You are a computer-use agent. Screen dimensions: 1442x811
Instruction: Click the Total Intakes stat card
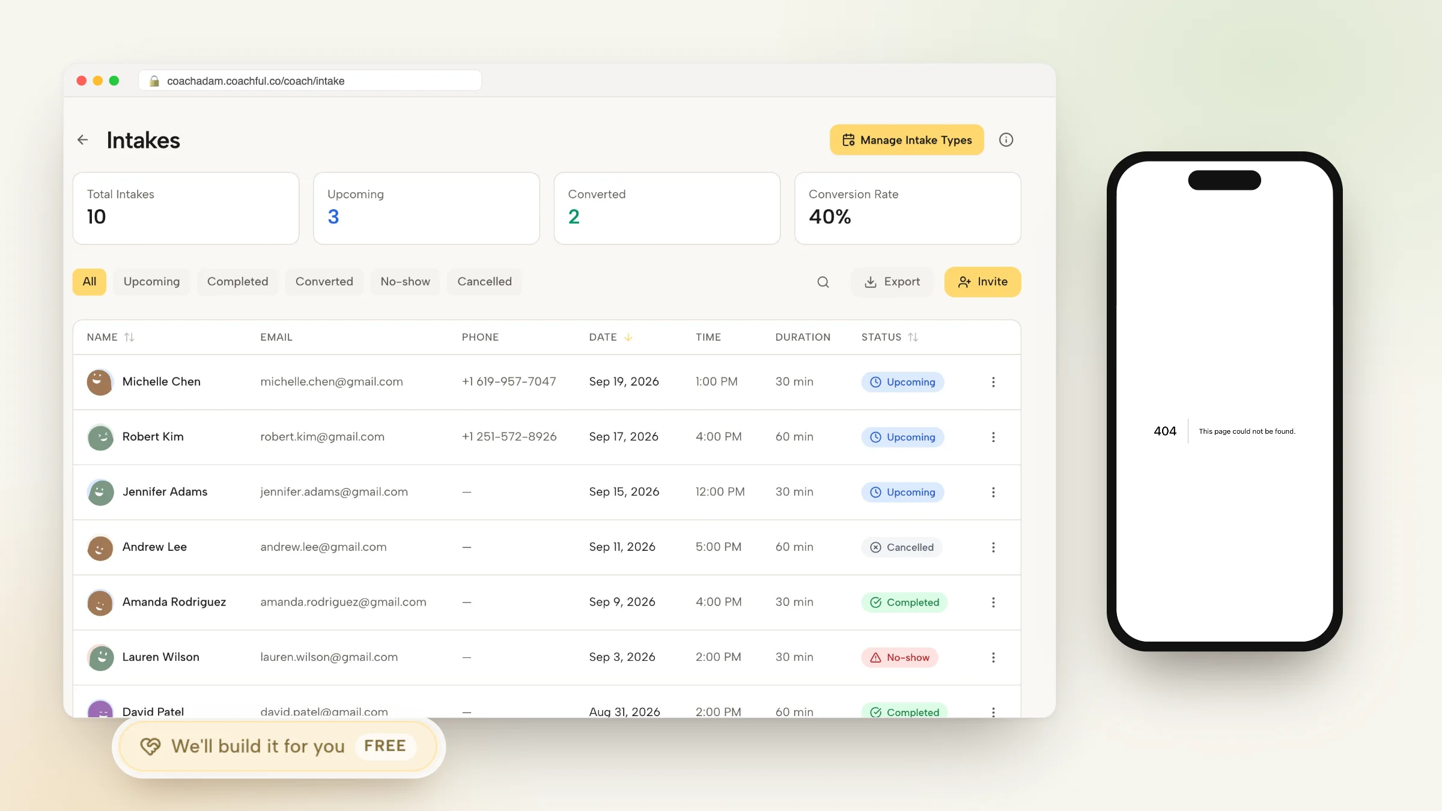(186, 208)
